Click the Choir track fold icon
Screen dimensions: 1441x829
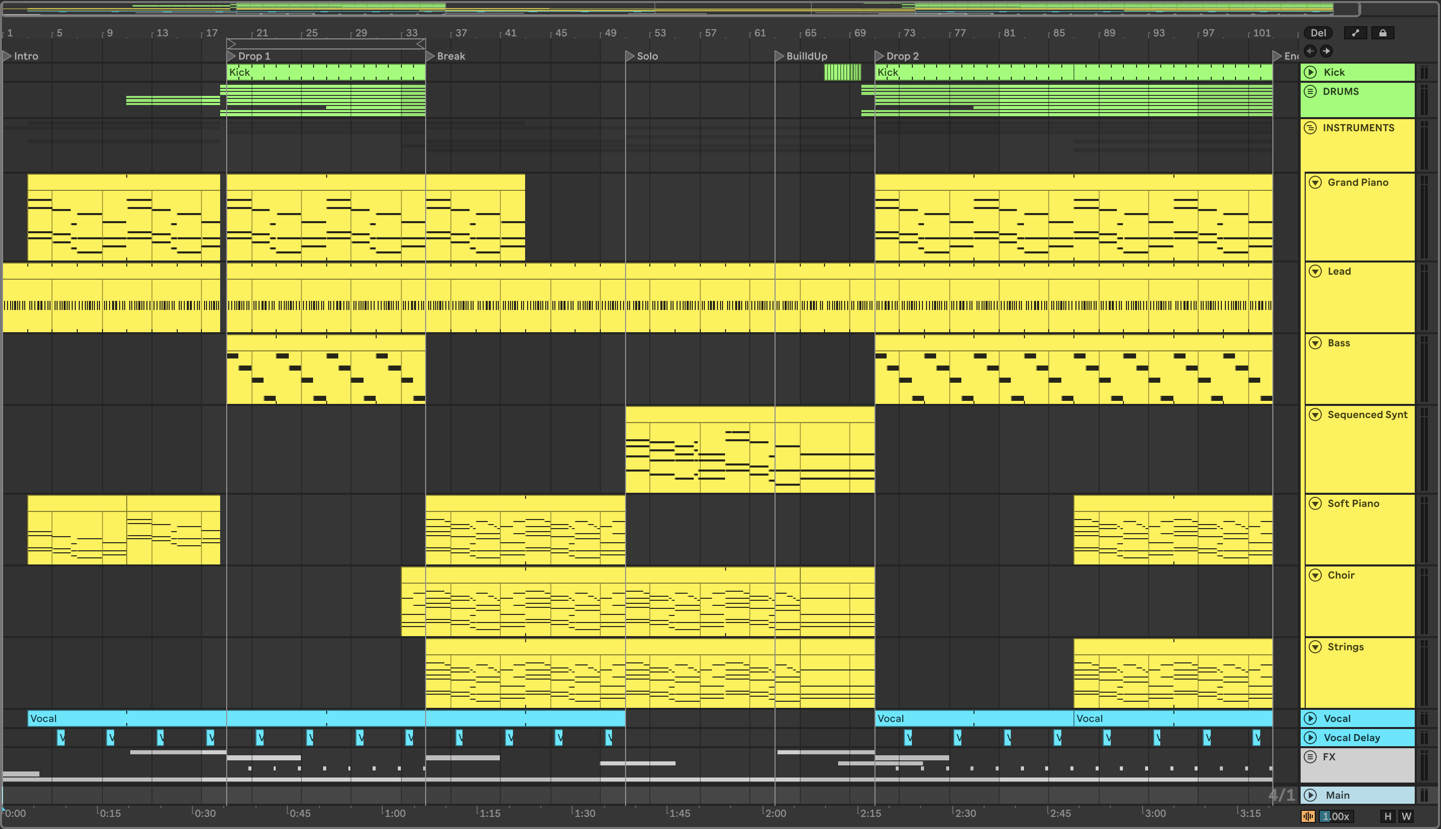1315,576
